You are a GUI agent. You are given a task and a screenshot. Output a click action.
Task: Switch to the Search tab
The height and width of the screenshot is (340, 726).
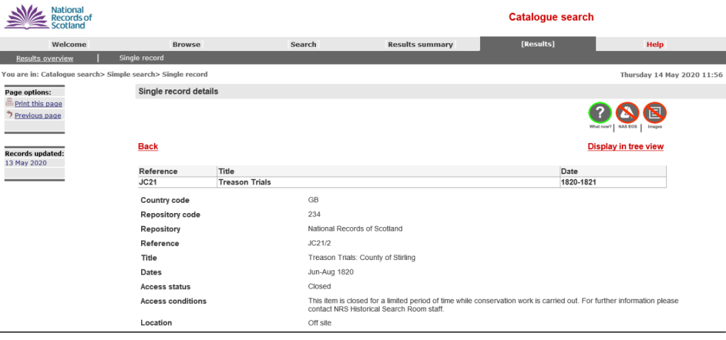click(303, 44)
